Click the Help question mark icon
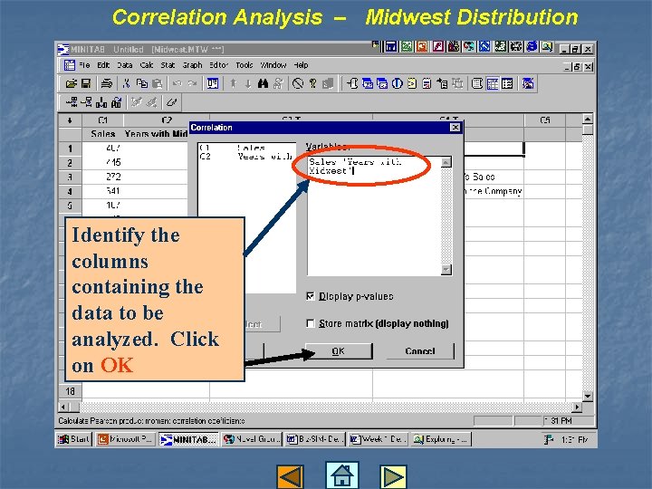This screenshot has height=489, width=652. tap(312, 83)
